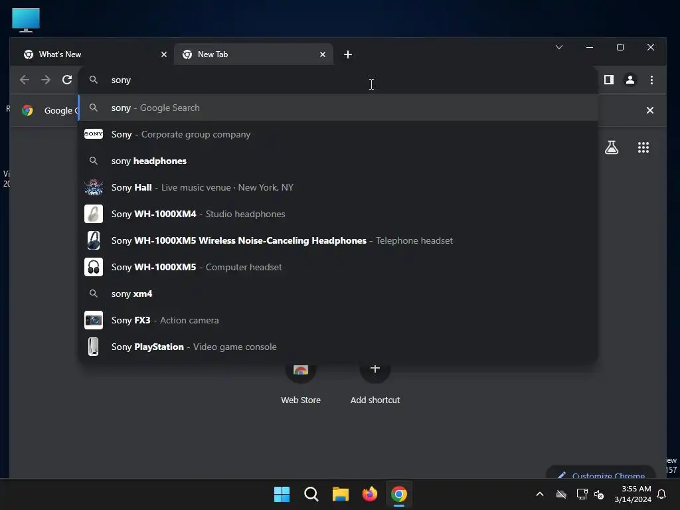Reload the page with the refresh icon

click(x=67, y=80)
